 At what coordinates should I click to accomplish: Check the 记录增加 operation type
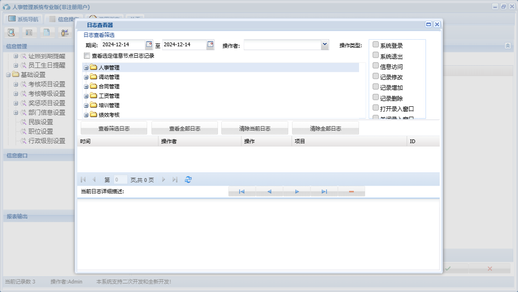(x=376, y=86)
